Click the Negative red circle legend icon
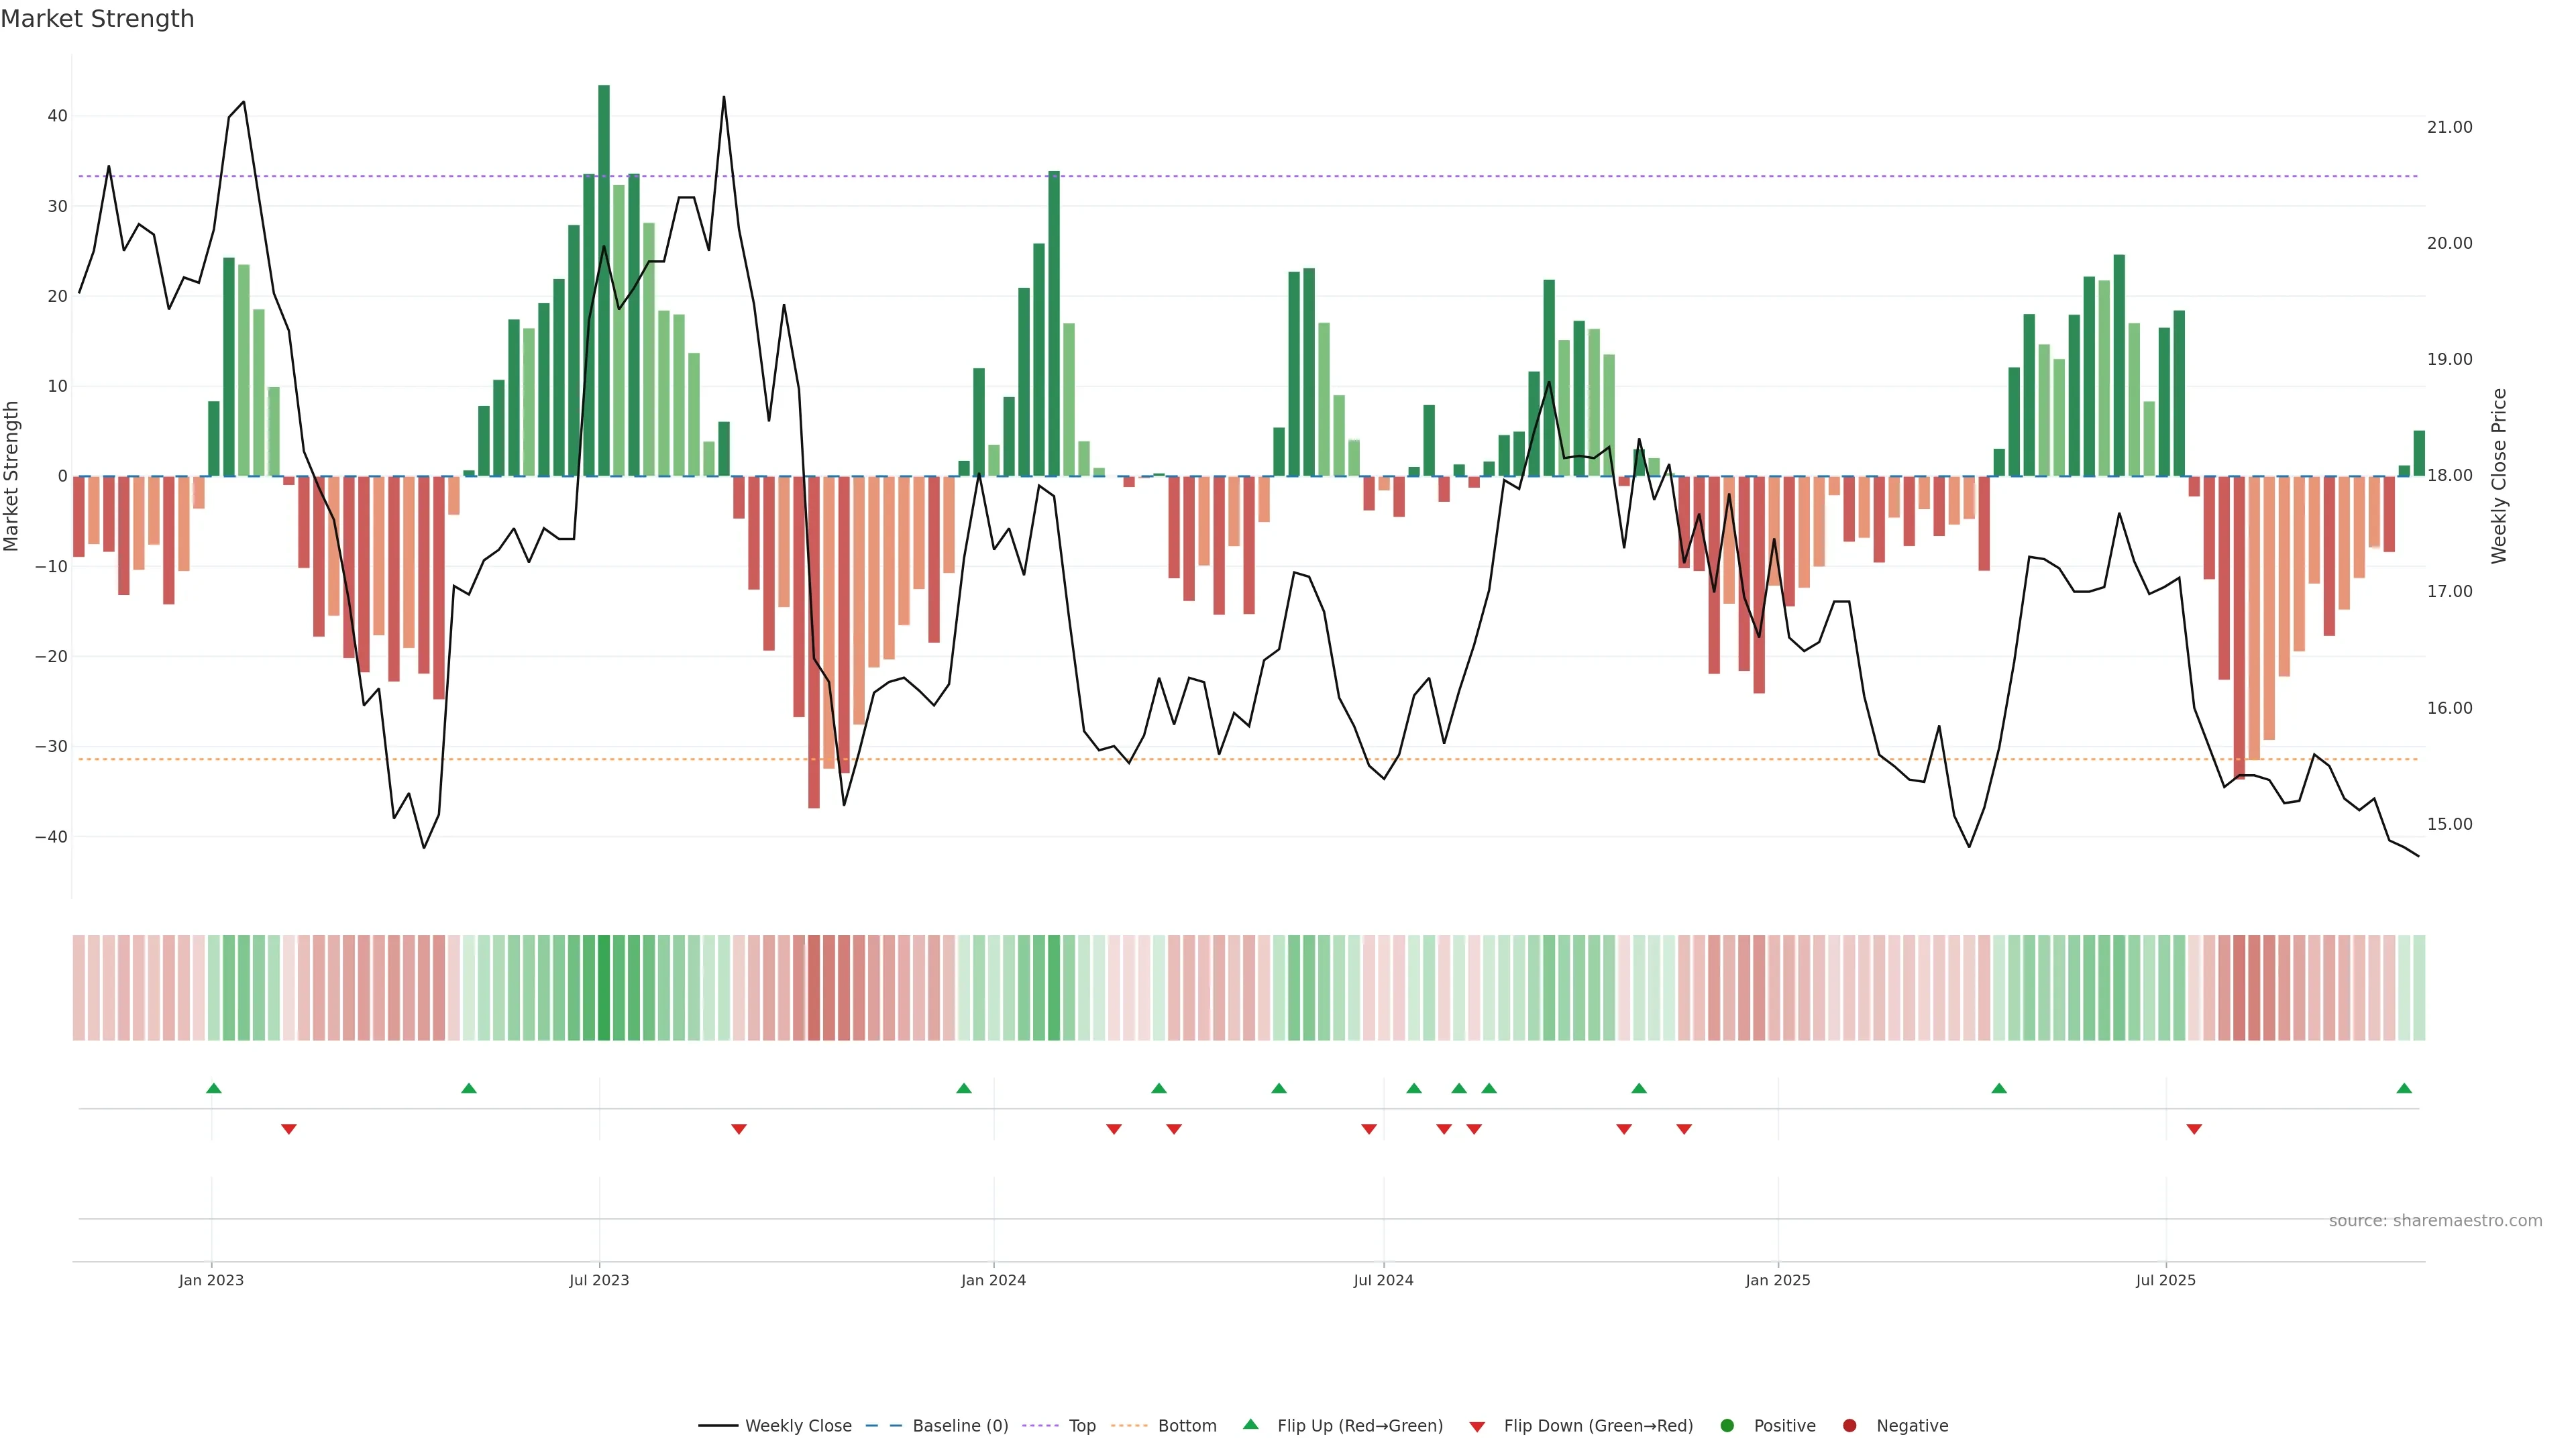Viewport: 2576px width, 1449px height. click(x=1849, y=1425)
